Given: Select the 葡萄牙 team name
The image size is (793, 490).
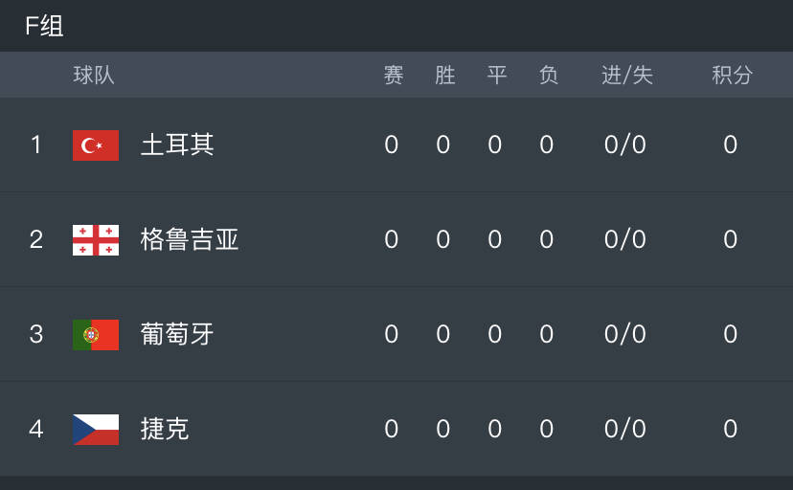Looking at the screenshot, I should pos(177,334).
